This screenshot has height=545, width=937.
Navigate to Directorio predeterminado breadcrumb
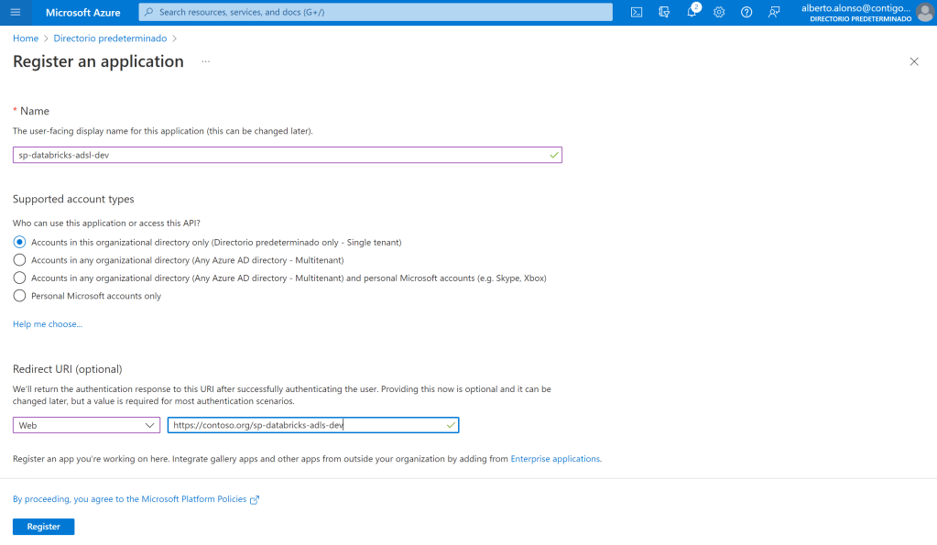click(110, 38)
